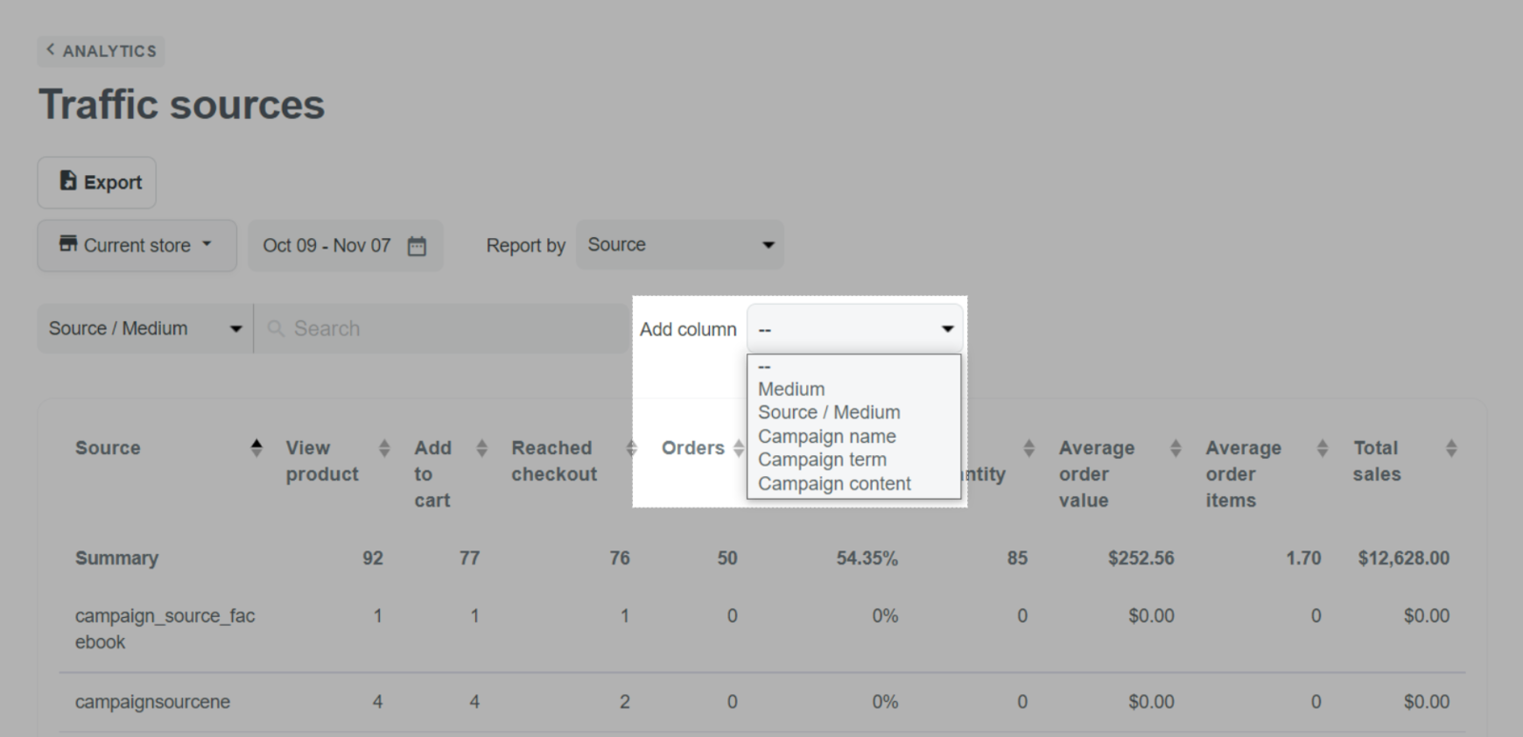
Task: Click the $252.56 average order value
Action: (1141, 558)
